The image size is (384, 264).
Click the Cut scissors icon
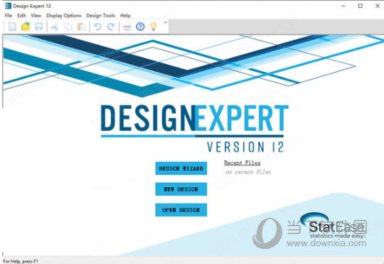55,26
